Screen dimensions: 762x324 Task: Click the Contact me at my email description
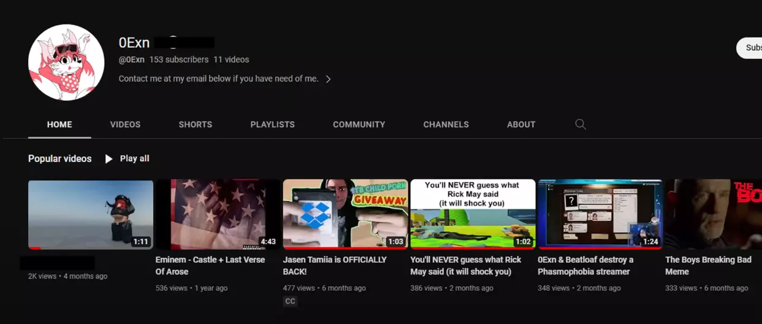(x=219, y=79)
